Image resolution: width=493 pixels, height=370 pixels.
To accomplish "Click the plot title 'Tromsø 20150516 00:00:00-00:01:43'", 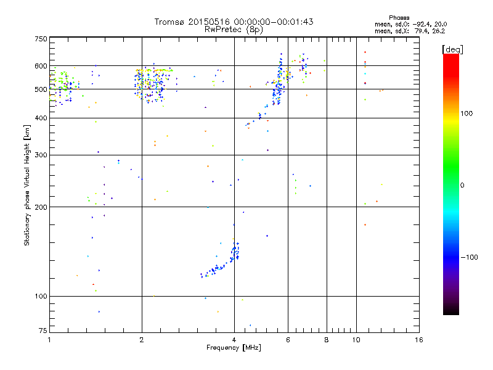I will pos(234,22).
